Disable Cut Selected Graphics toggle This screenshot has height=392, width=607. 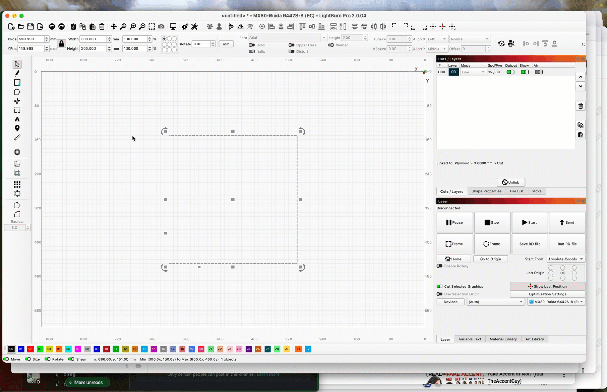439,286
